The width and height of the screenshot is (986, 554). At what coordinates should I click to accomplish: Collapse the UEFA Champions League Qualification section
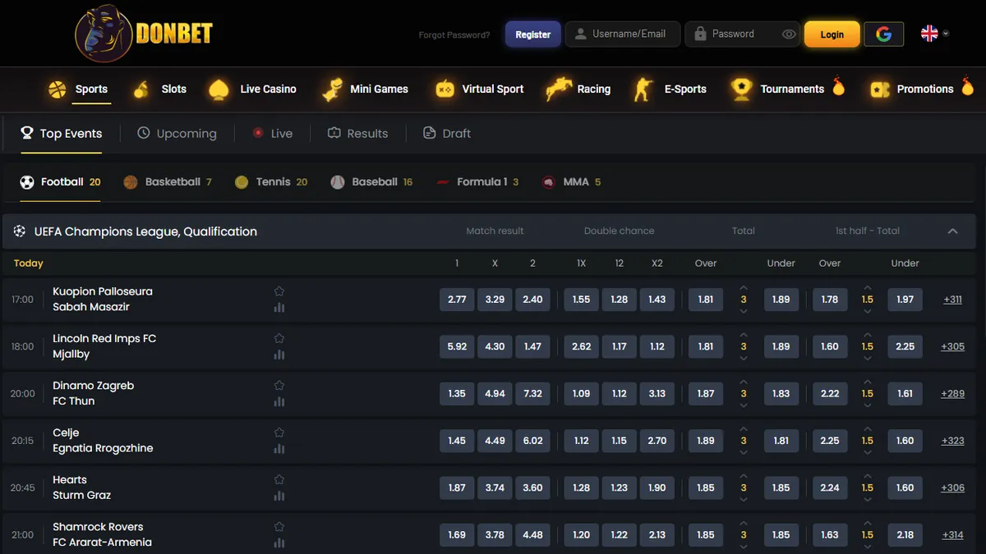[953, 231]
